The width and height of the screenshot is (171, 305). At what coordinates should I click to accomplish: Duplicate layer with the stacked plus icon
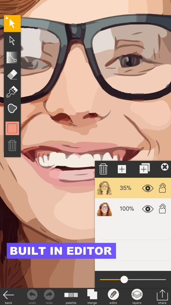coord(145,169)
